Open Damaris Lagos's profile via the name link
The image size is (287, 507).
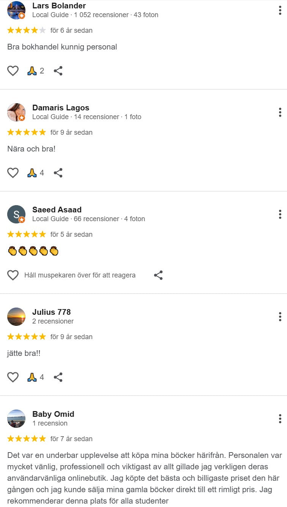[61, 108]
